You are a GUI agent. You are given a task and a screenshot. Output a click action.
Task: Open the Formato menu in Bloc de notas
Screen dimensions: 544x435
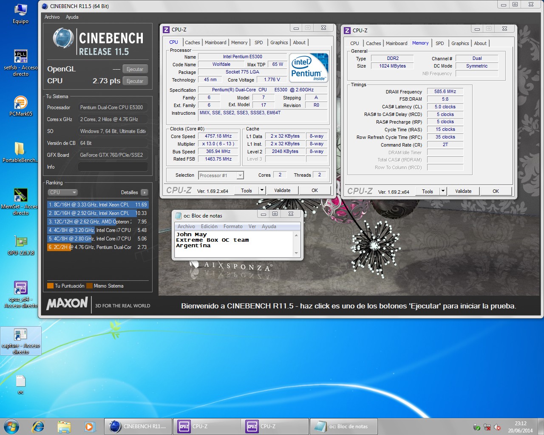point(233,226)
